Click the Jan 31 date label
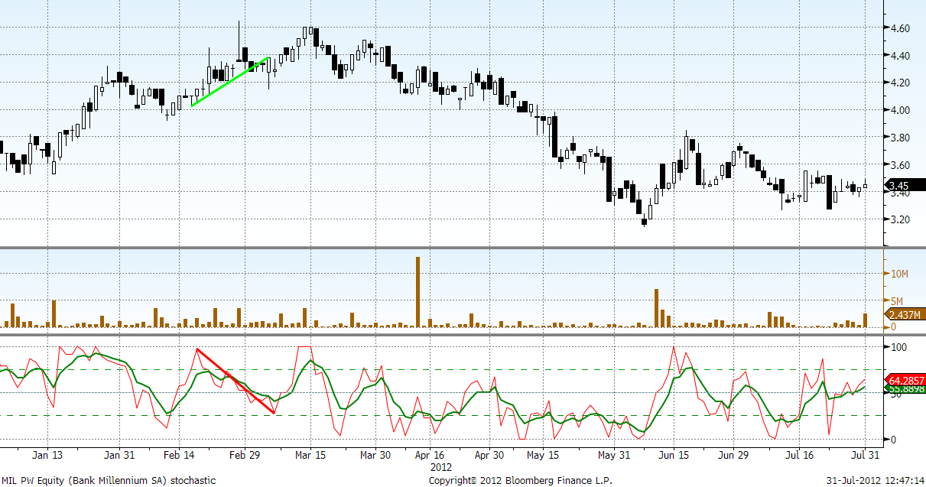The image size is (926, 487). 119,455
